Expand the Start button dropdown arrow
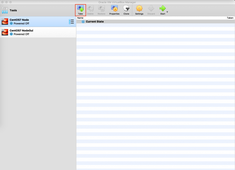The height and width of the screenshot is (170, 235). coord(167,12)
